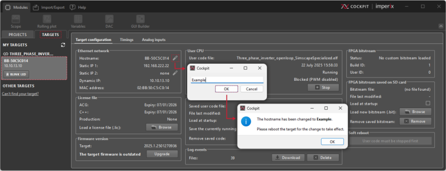Remove the saved bitstream
Image resolution: width=446 pixels, height=171 pixels.
coord(415,122)
